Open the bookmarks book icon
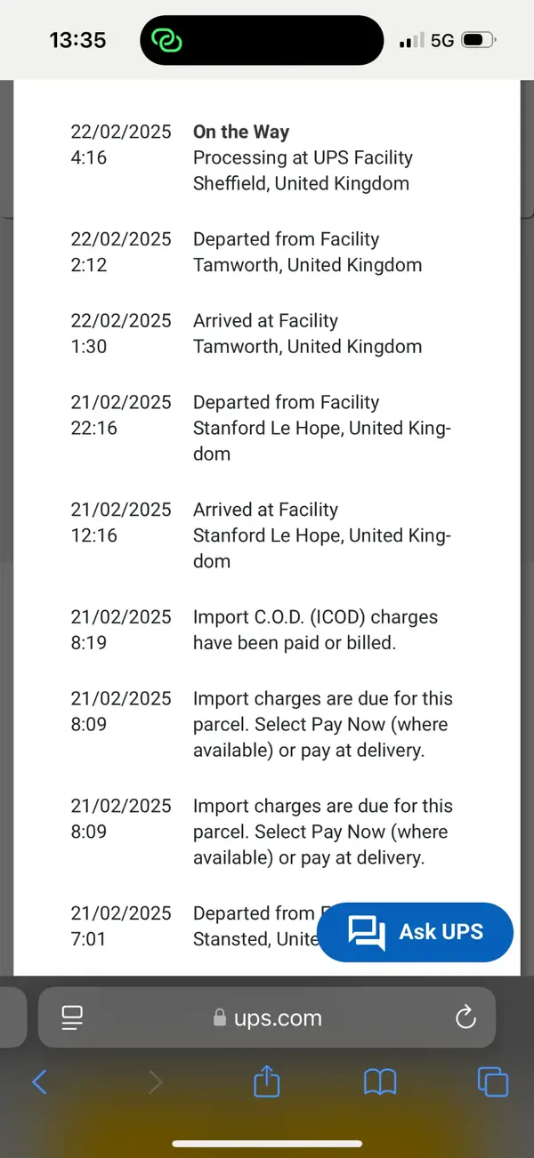Viewport: 534px width, 1158px height. tap(380, 1082)
